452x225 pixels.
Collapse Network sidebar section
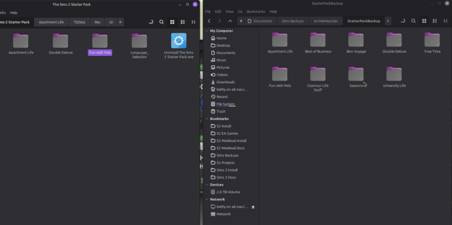coord(207,199)
